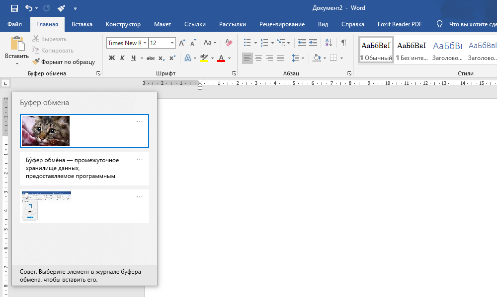Apply subscript formatting (x₂)

pos(162,58)
